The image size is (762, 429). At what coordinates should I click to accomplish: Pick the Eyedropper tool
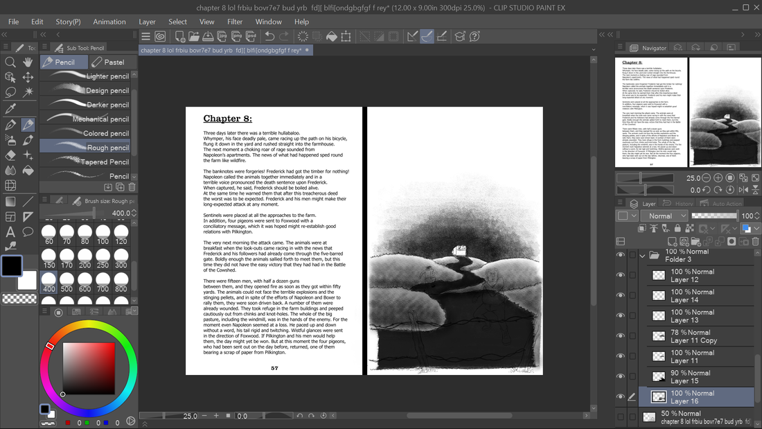point(10,109)
